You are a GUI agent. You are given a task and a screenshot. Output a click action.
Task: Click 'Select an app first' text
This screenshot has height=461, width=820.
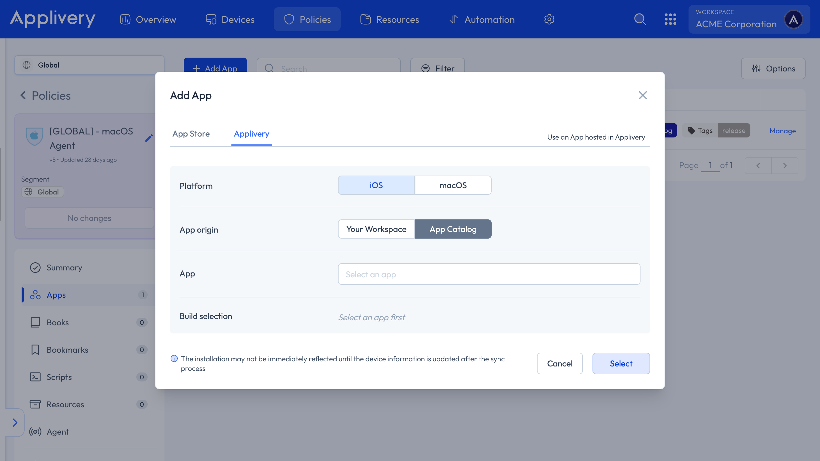point(372,318)
